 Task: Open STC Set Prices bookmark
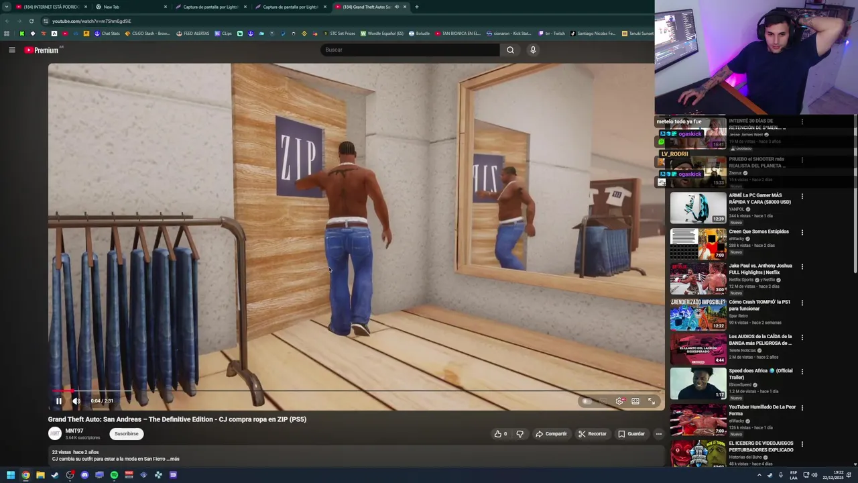pos(339,34)
